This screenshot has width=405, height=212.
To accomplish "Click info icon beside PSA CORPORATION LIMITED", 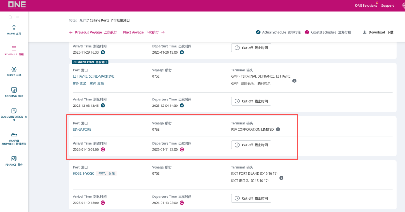I will (x=278, y=130).
